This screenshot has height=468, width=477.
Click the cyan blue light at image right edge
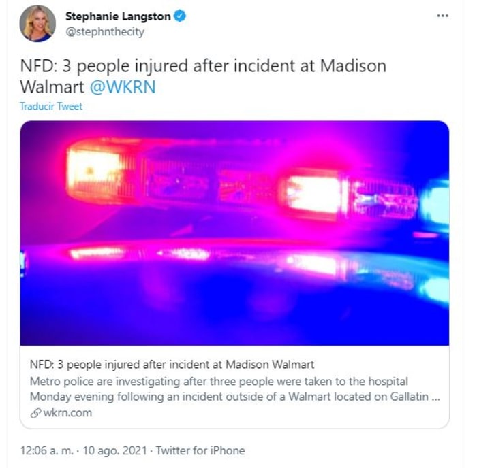tap(435, 203)
